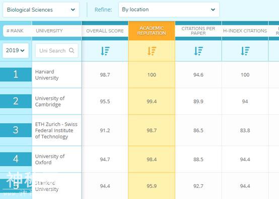Click ETH Zurich overall score 91.2
This screenshot has height=199, width=279.
point(105,130)
